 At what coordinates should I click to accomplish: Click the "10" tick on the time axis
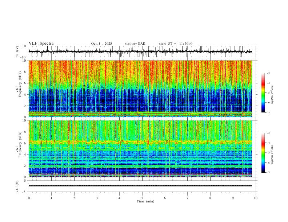click(256, 198)
